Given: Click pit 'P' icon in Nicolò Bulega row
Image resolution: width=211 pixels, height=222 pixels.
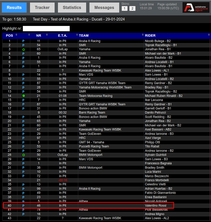Looking at the screenshot, I should click(x=24, y=41).
